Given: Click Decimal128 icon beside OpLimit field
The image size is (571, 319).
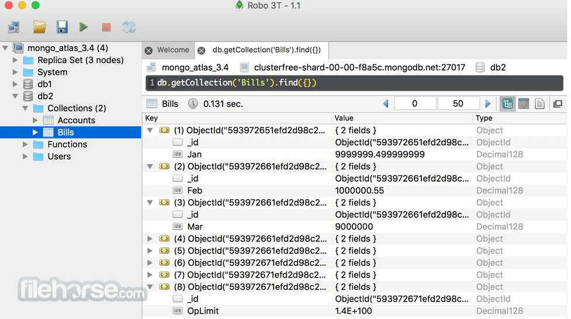Looking at the screenshot, I should pos(177,311).
